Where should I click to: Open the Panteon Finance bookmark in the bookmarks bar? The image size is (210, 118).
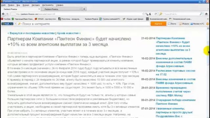[x=92, y=19]
